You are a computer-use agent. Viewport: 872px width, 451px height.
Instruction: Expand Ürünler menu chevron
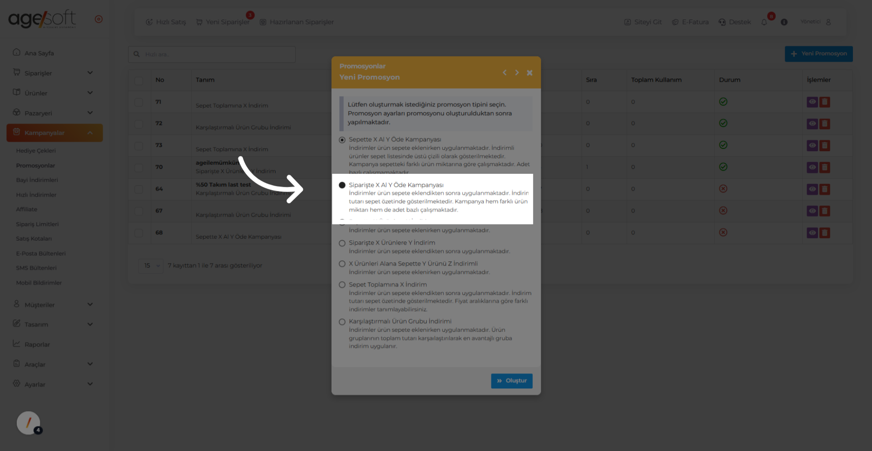point(90,93)
